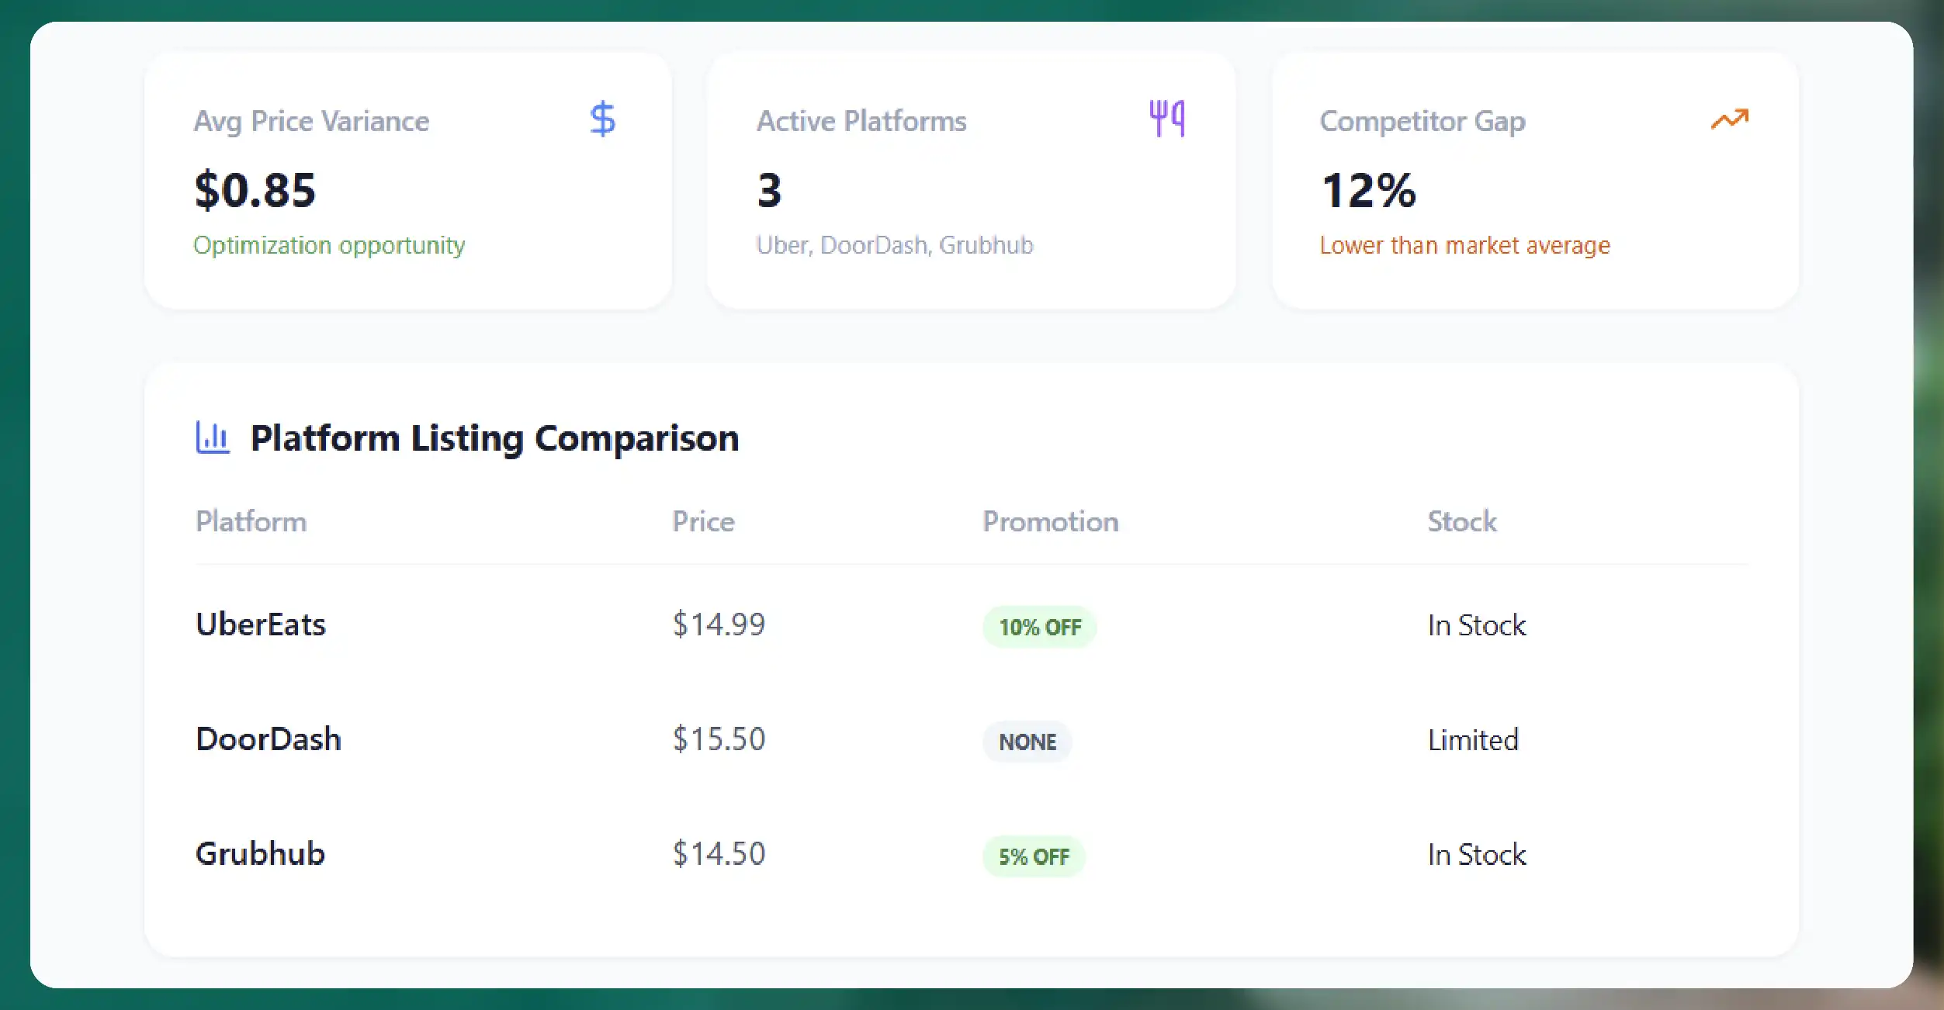
Task: Click the $15.50 price cell
Action: tap(719, 739)
